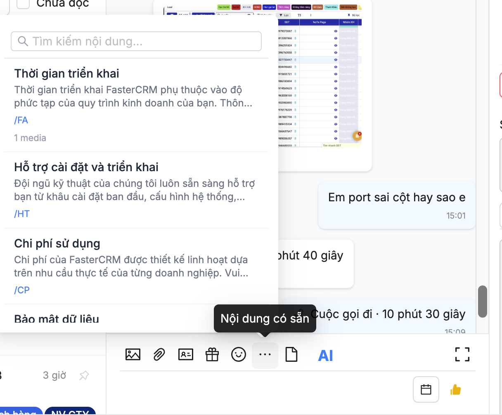Click the /HT shortcut text
Viewport: 502px width, 415px height.
[x=22, y=214]
